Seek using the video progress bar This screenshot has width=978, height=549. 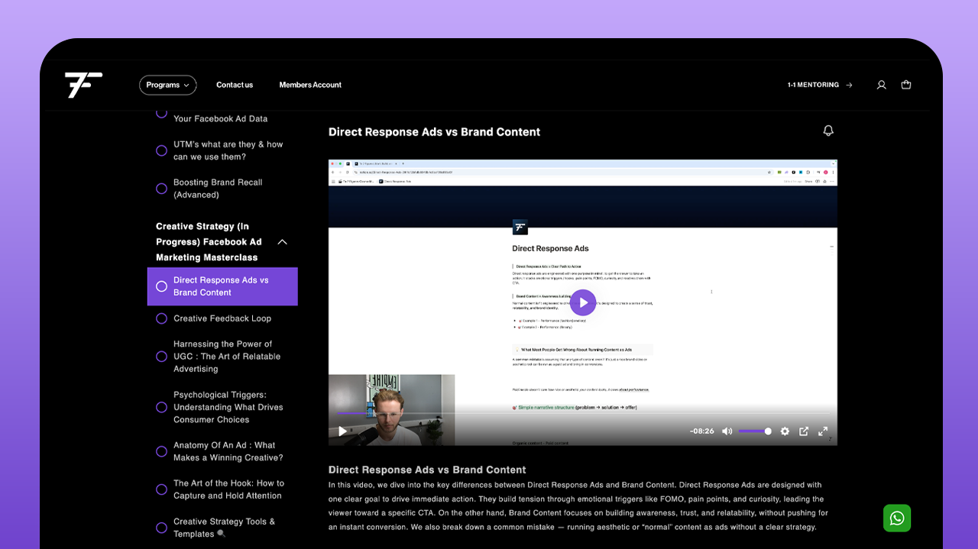pos(583,413)
